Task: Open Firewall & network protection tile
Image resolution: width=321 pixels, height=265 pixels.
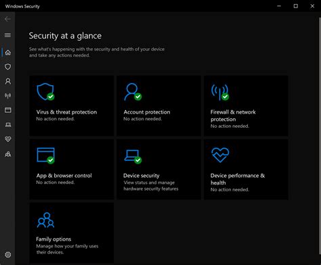Action: pyautogui.click(x=246, y=105)
